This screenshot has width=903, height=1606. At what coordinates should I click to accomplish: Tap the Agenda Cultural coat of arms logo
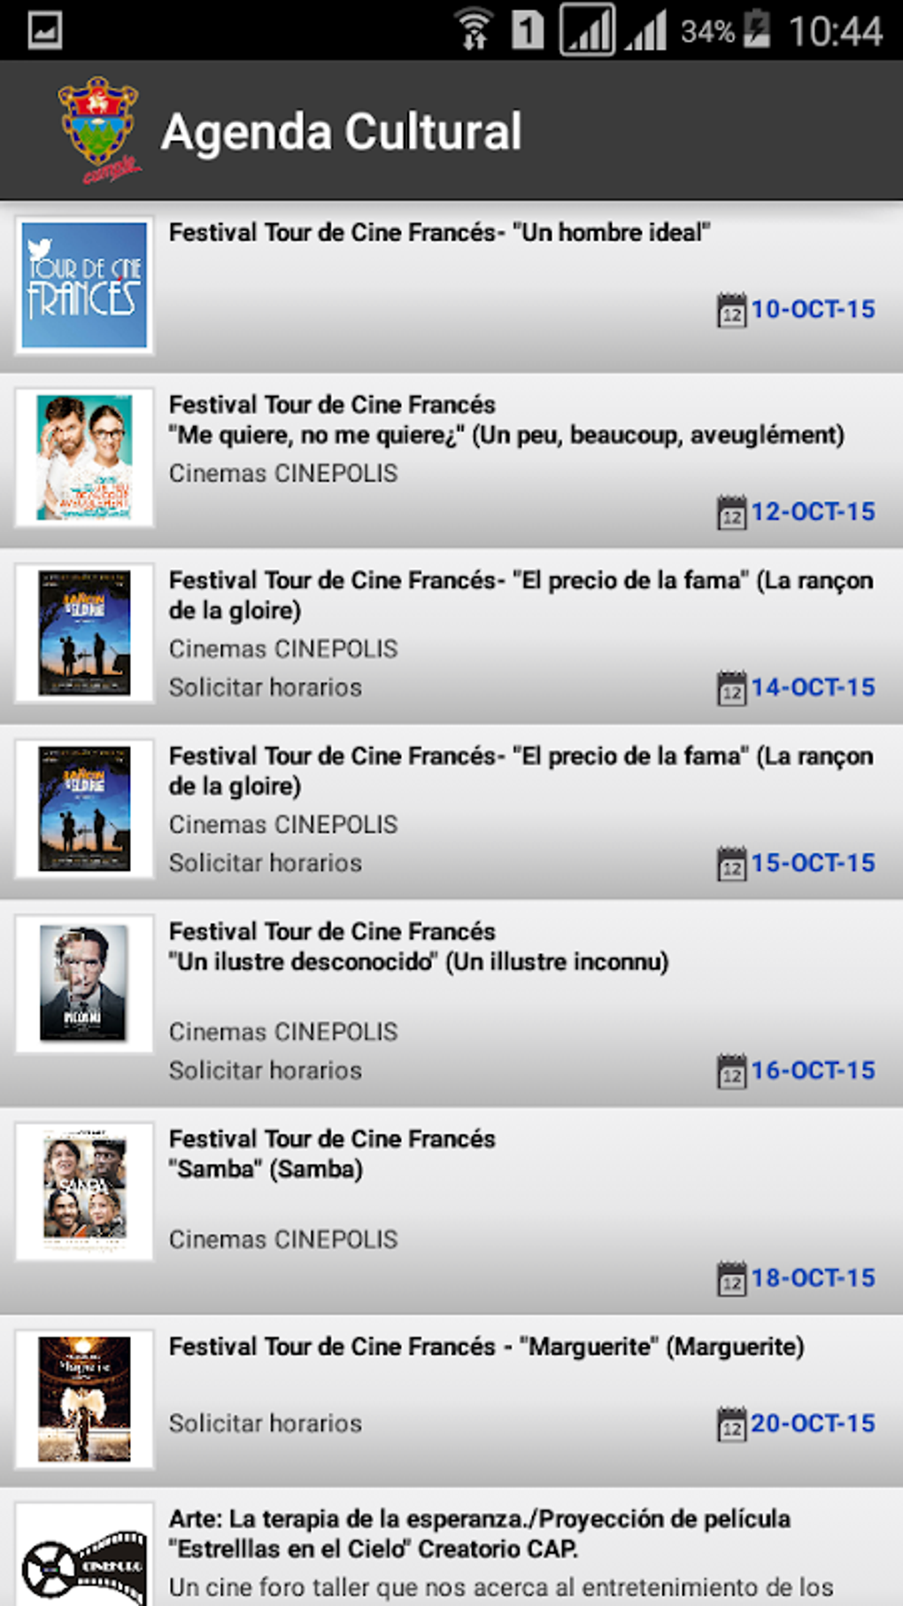coord(98,131)
